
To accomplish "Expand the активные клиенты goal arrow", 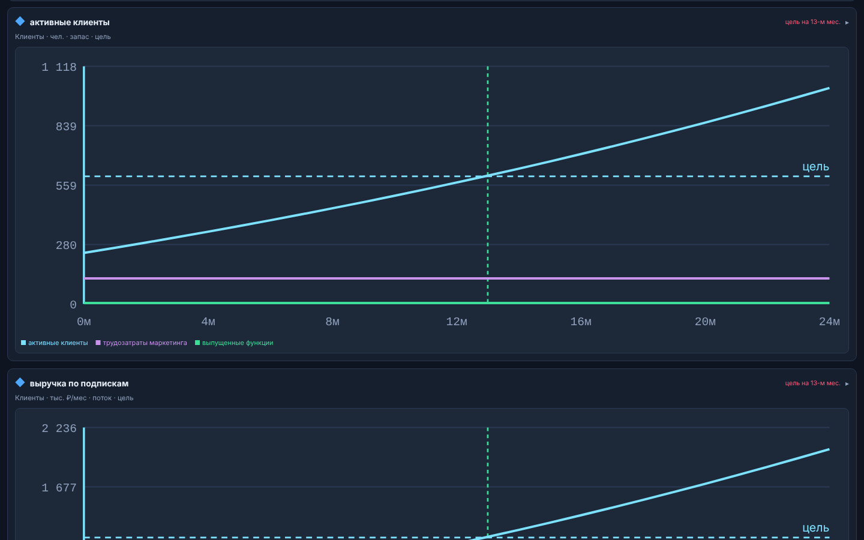I will [847, 23].
